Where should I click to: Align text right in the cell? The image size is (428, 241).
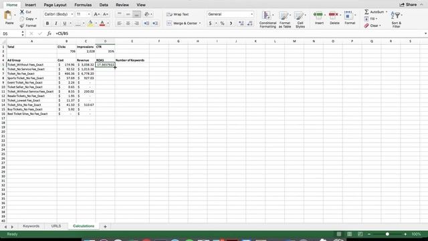click(136, 23)
